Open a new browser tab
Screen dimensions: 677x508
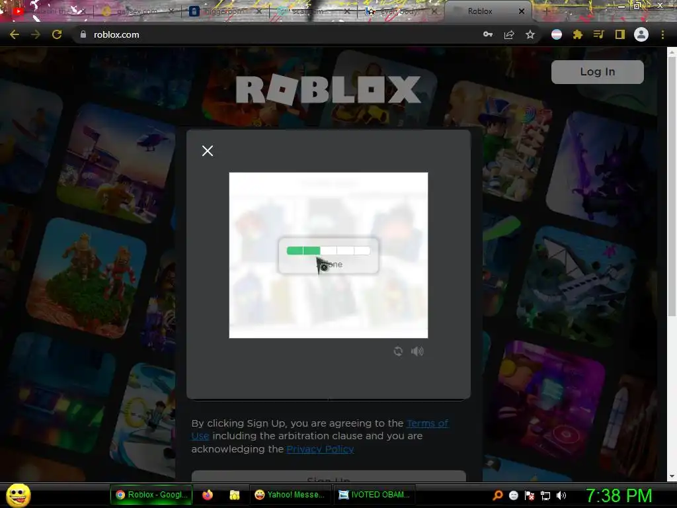545,12
